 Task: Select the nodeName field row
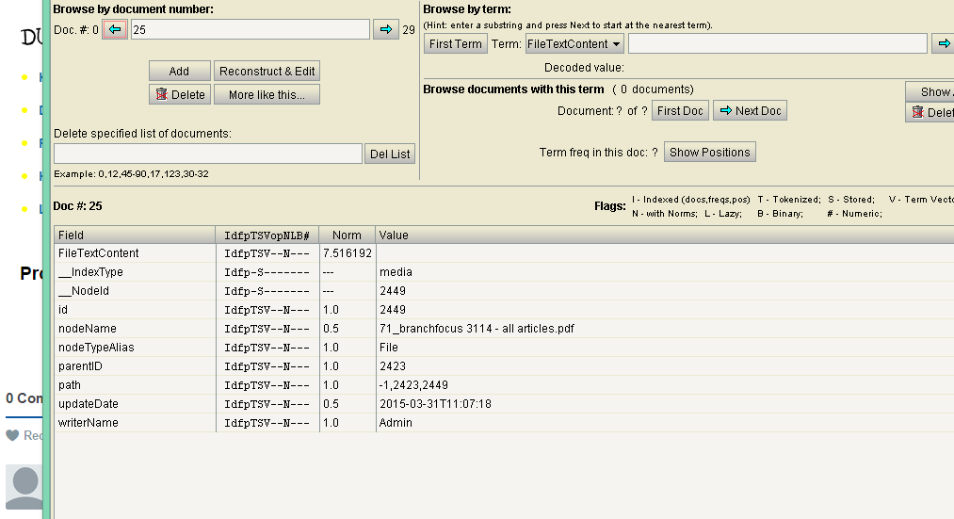pyautogui.click(x=88, y=329)
